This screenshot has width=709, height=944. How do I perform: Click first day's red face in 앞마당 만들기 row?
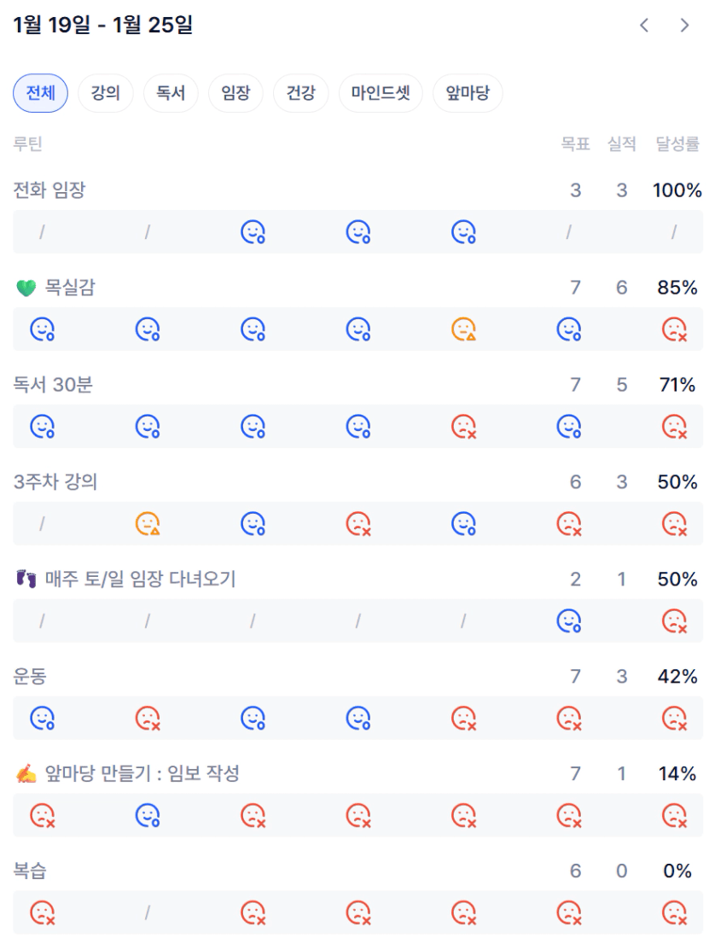[42, 815]
